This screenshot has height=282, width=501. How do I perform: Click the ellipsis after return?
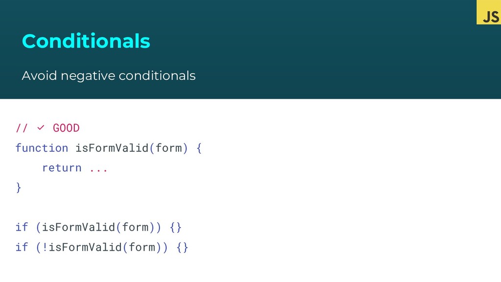click(x=98, y=169)
